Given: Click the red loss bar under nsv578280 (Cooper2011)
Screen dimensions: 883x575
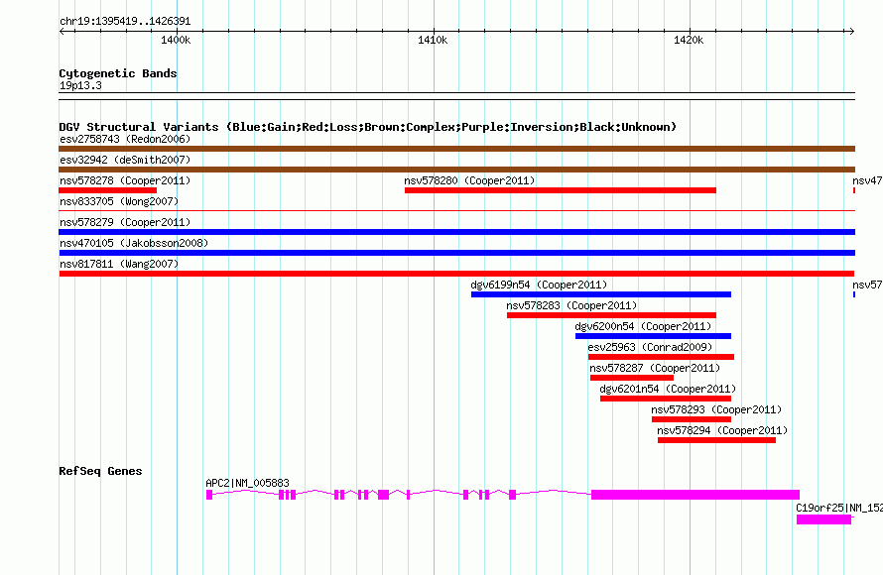Looking at the screenshot, I should [x=561, y=190].
